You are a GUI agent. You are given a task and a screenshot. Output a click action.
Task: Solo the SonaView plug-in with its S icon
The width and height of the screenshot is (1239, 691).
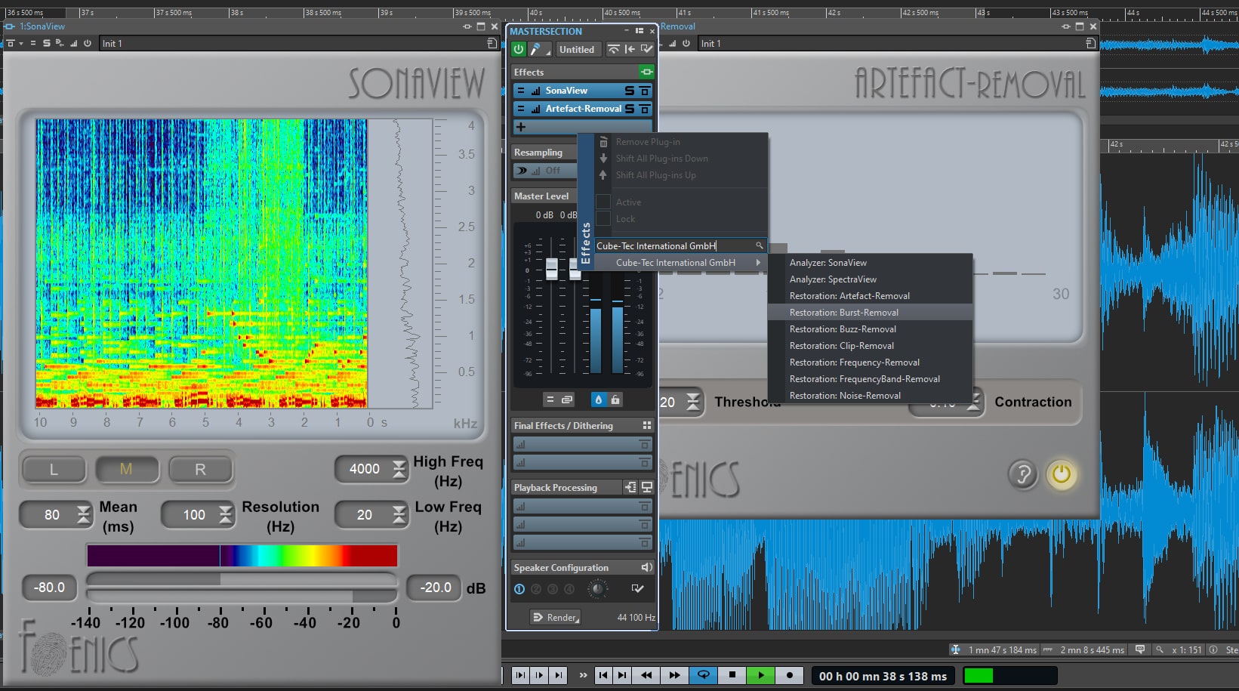(x=629, y=91)
